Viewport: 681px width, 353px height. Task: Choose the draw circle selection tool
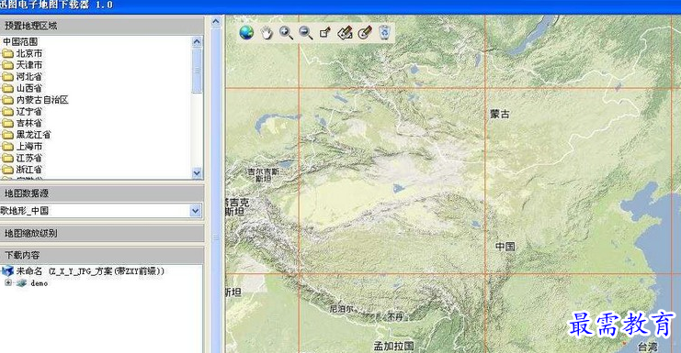coord(365,32)
